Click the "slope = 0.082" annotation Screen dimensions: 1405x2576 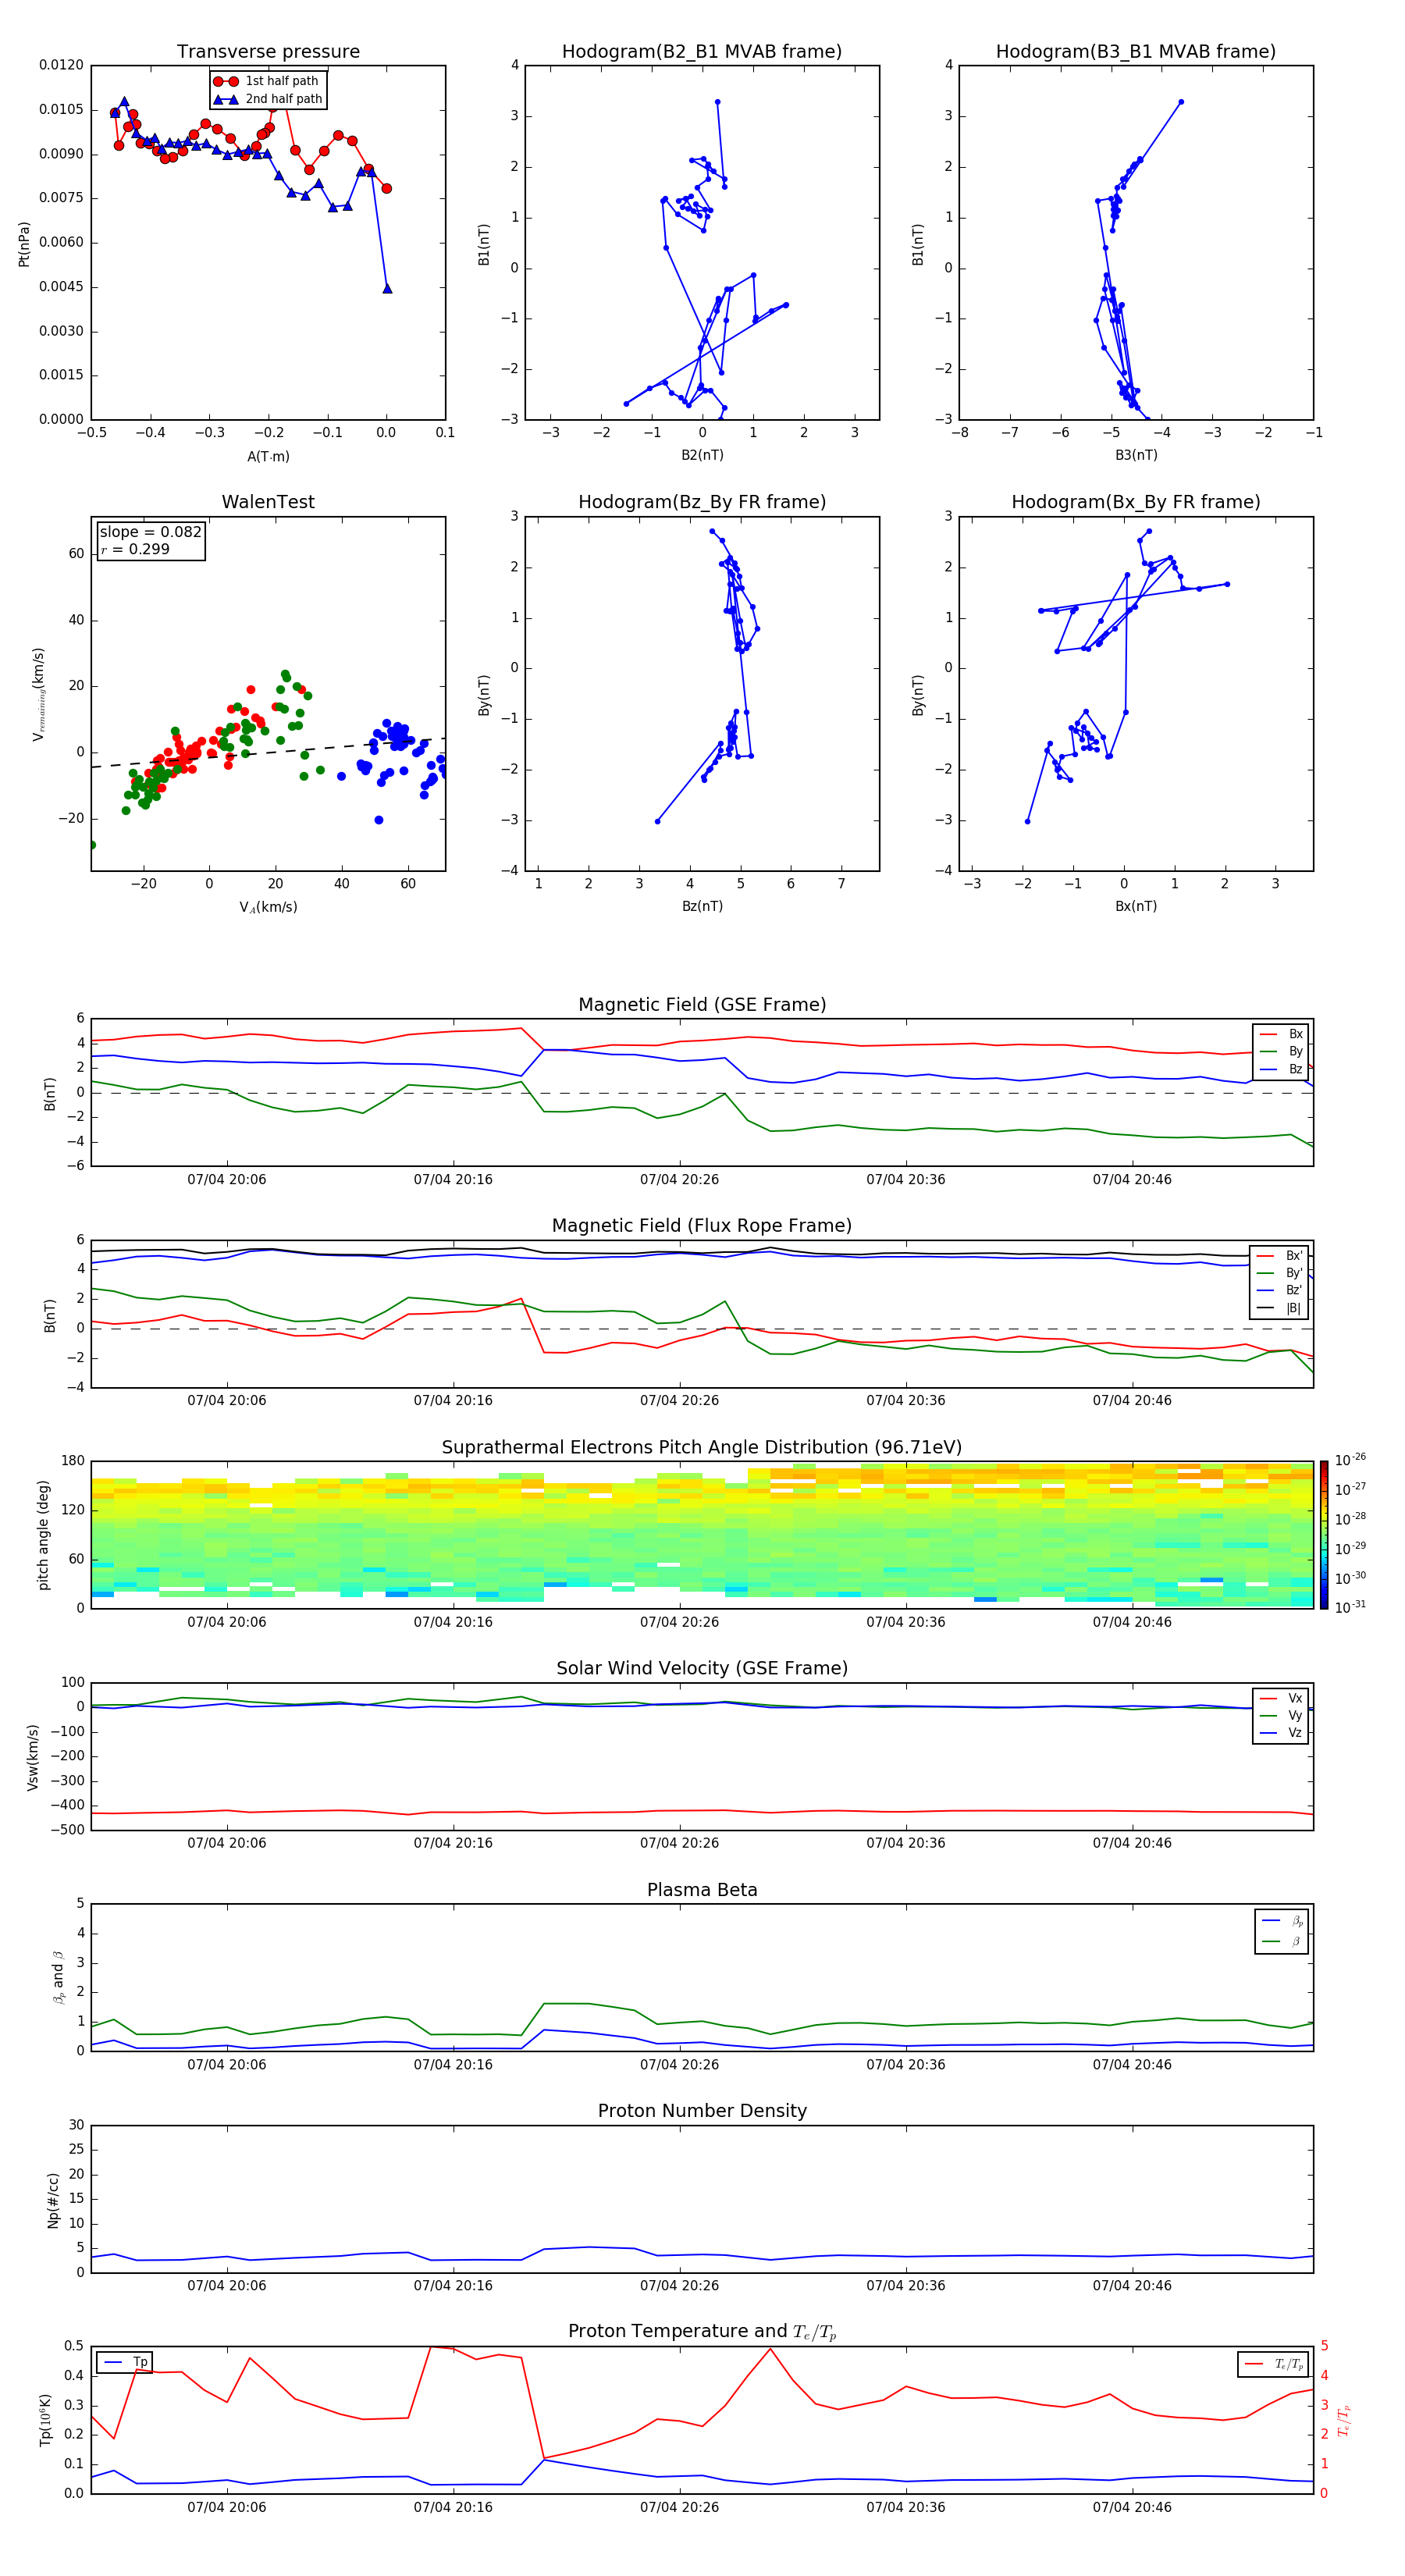pyautogui.click(x=150, y=532)
